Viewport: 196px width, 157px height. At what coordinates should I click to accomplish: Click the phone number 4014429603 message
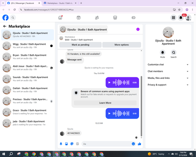tap(73, 133)
